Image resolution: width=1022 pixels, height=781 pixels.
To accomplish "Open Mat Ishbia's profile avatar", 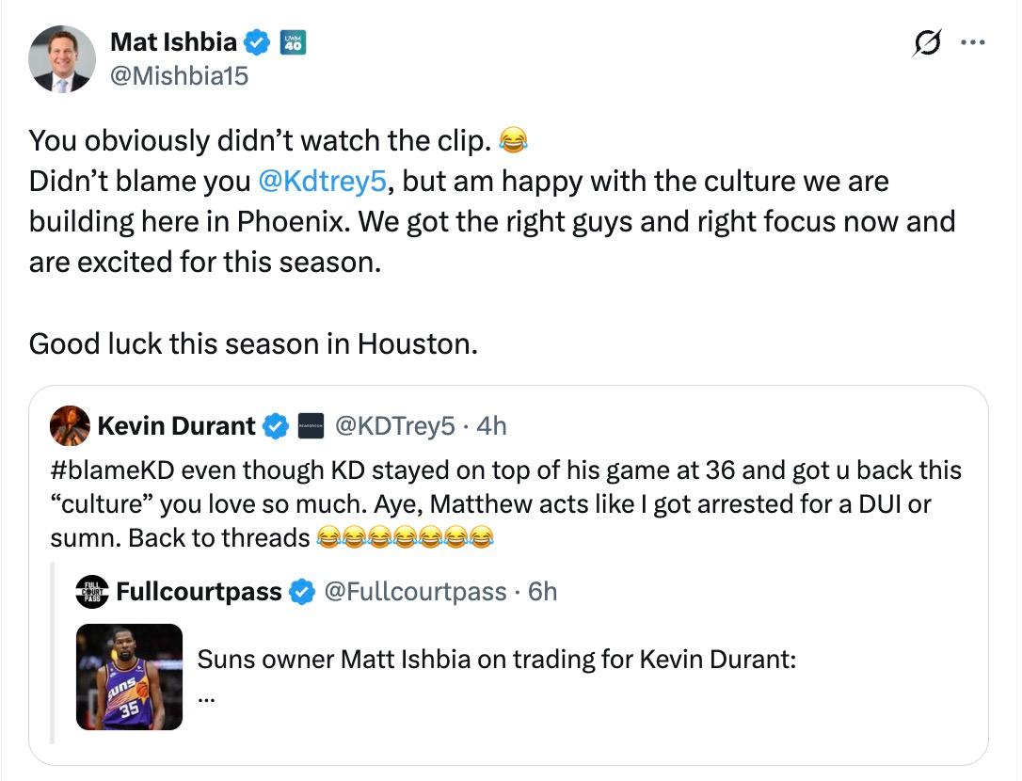I will pyautogui.click(x=62, y=59).
